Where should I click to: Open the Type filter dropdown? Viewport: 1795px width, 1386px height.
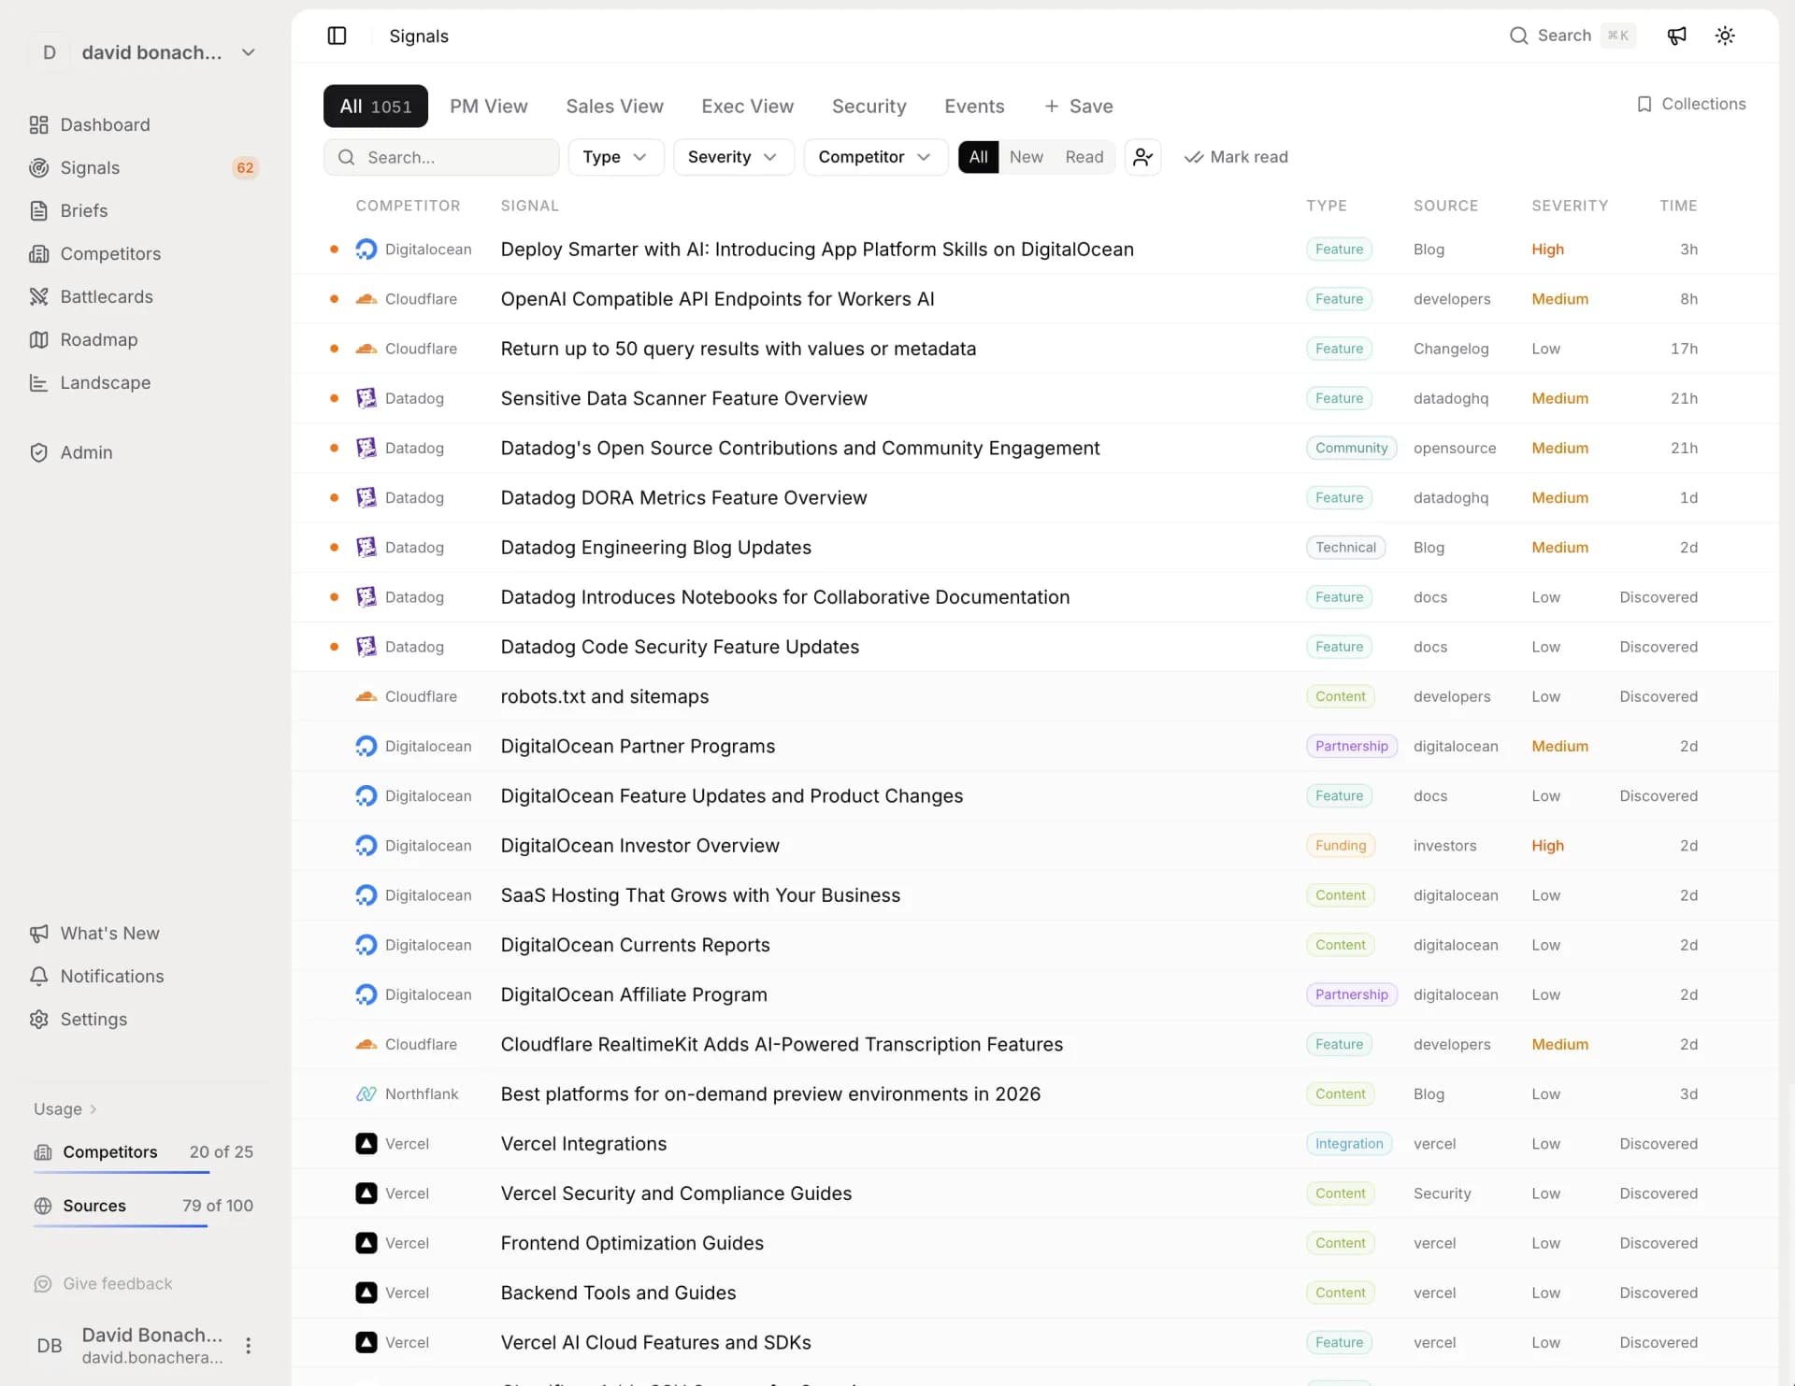tap(615, 157)
